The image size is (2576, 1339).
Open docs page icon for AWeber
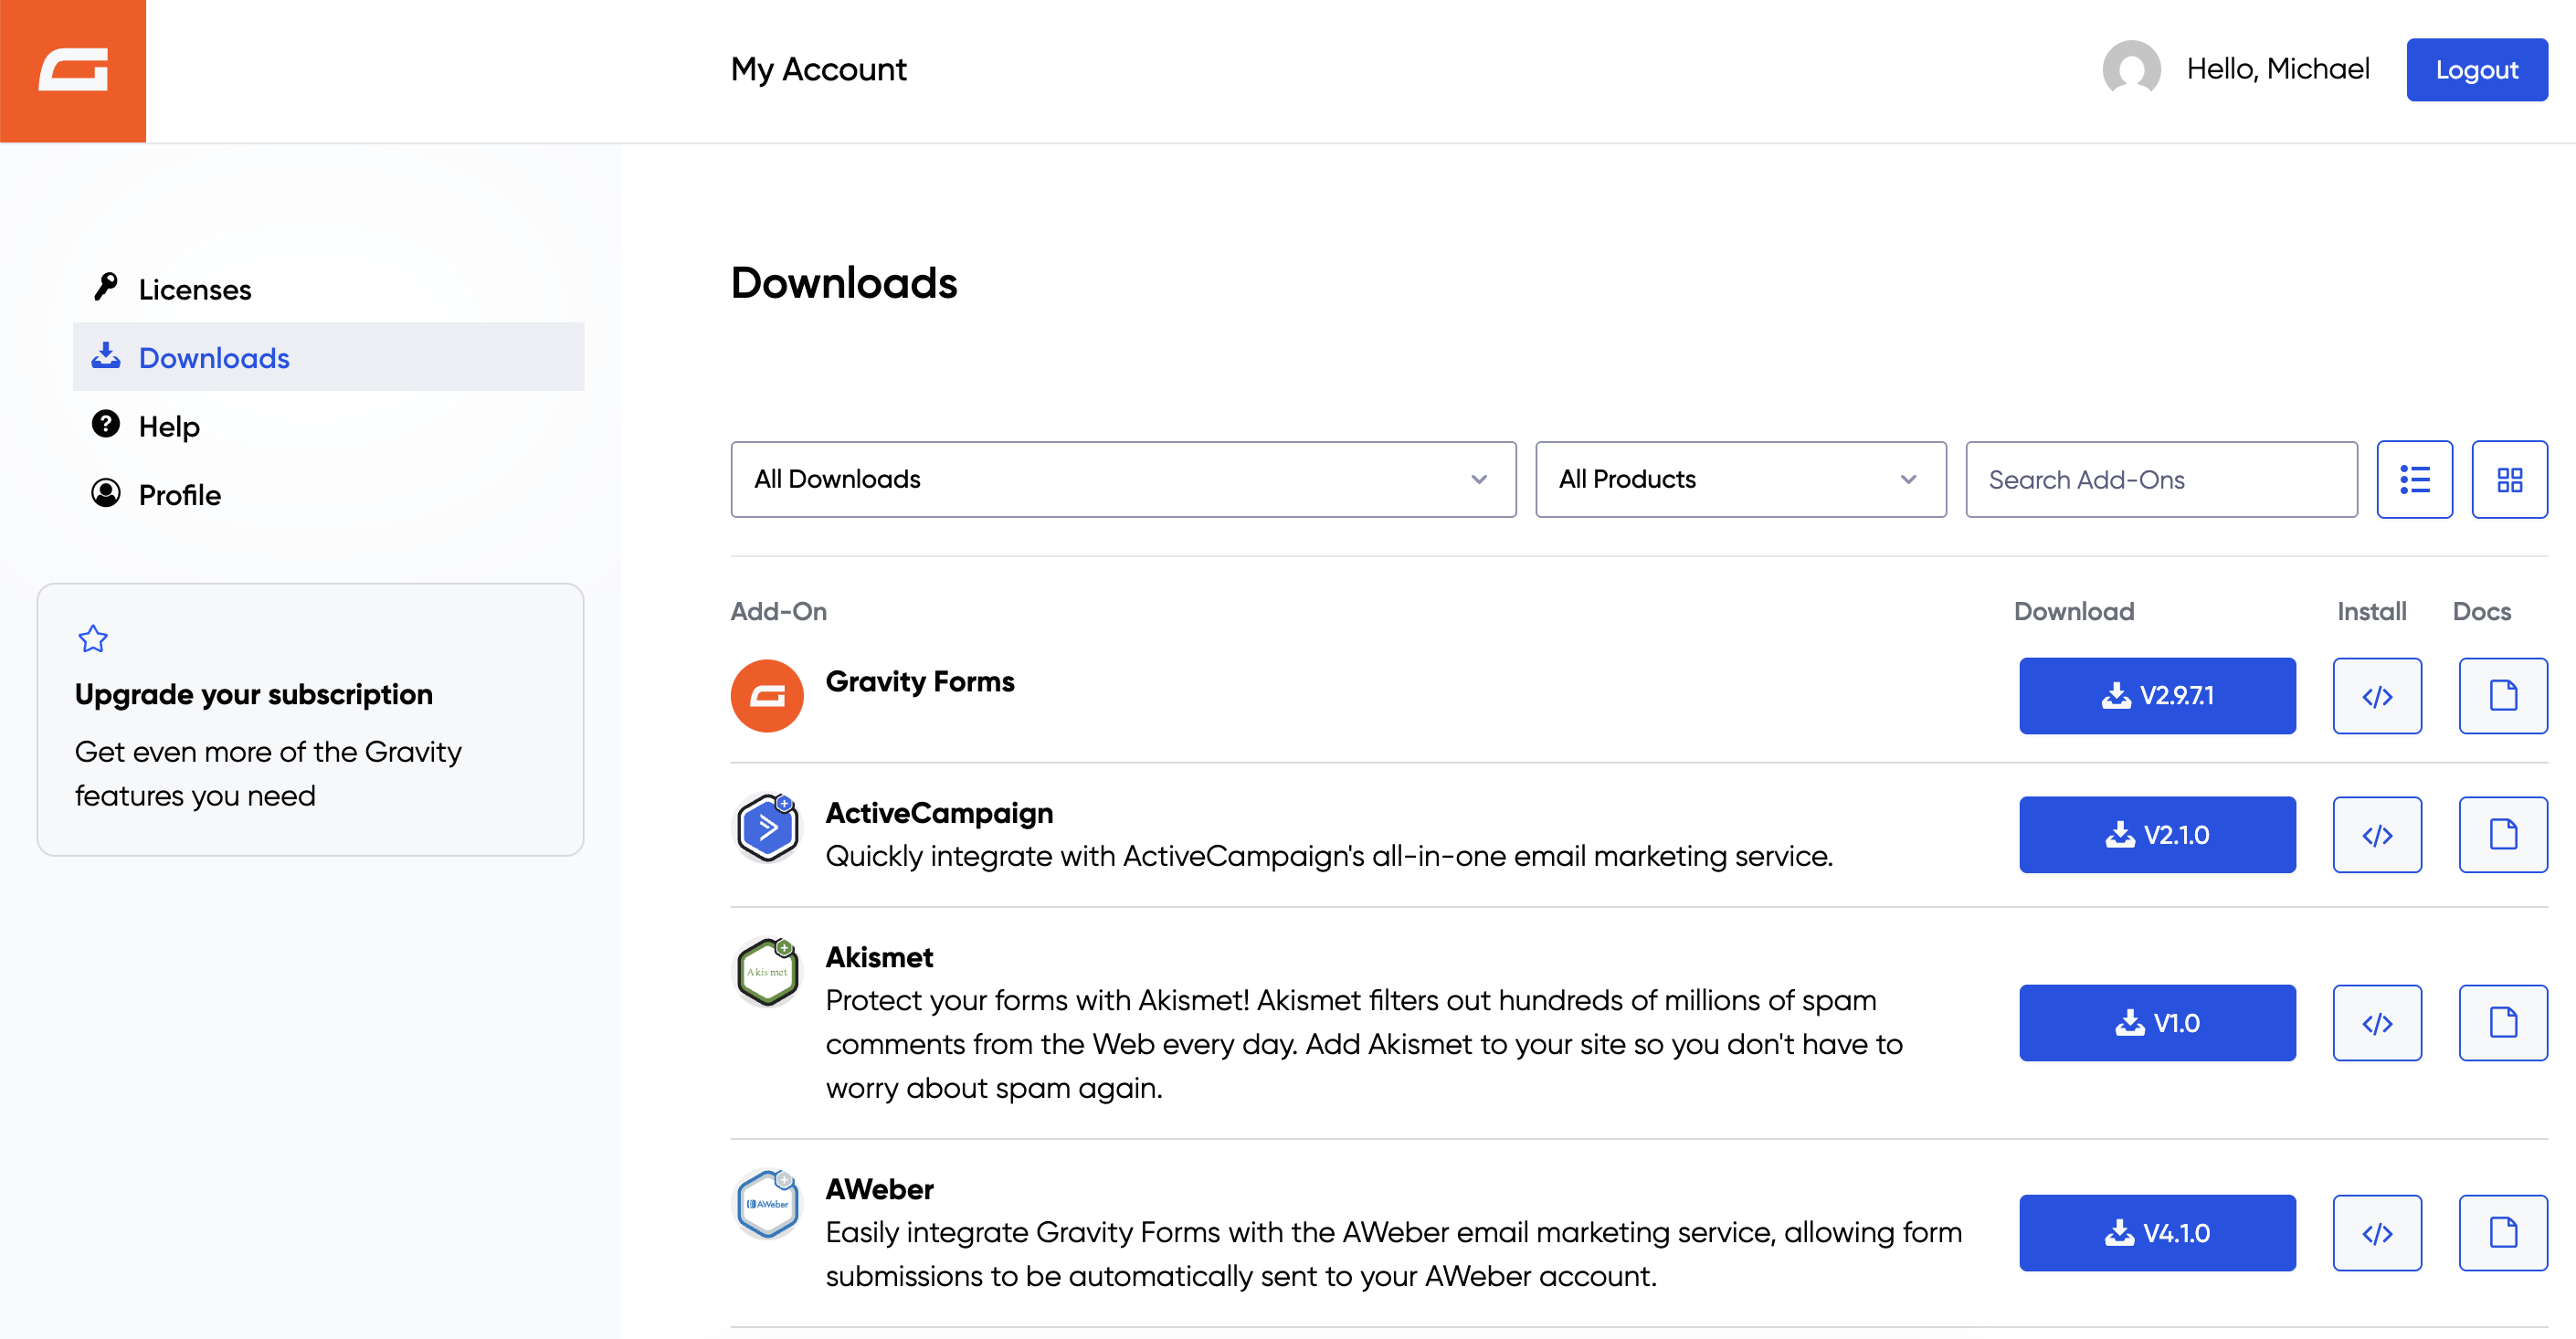[2503, 1233]
